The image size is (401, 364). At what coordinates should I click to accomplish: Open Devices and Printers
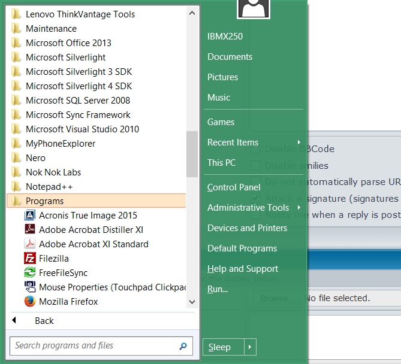tap(247, 228)
